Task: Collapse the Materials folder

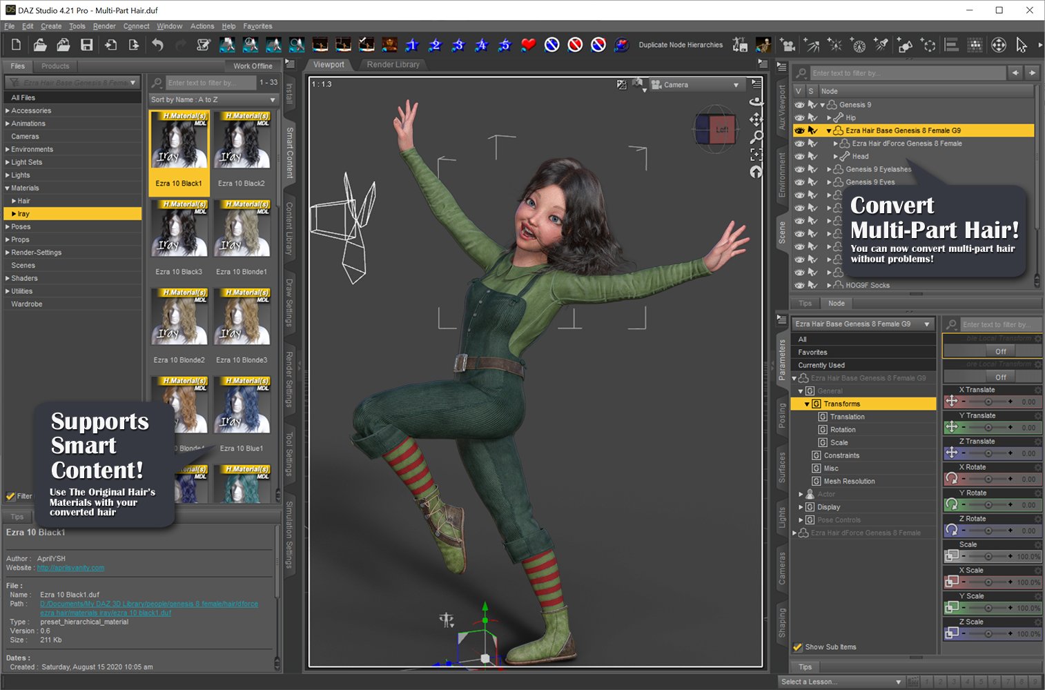Action: (8, 188)
